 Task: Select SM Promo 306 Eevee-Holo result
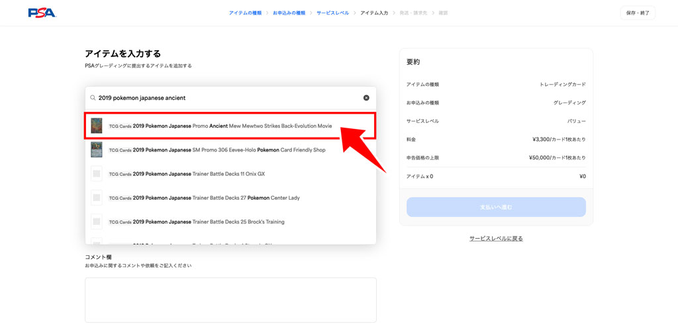[230, 150]
